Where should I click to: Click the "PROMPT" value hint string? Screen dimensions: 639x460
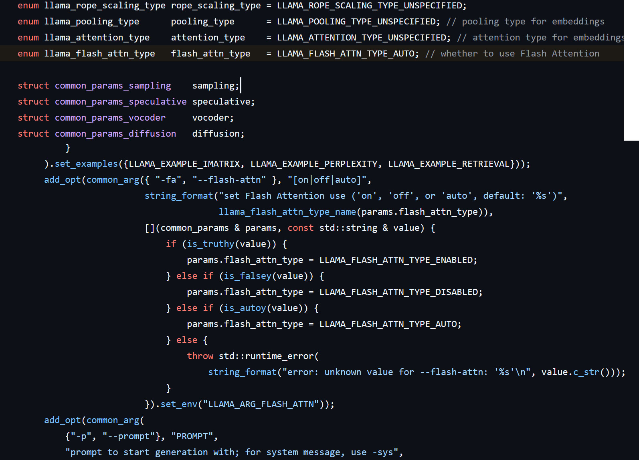(x=192, y=436)
